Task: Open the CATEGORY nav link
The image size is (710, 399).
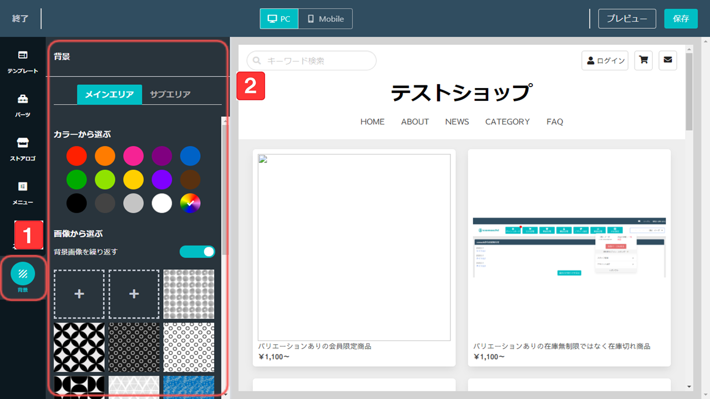Action: (x=508, y=121)
